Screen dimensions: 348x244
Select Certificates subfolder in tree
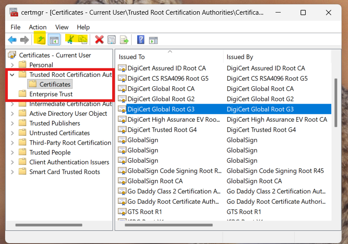pos(55,84)
